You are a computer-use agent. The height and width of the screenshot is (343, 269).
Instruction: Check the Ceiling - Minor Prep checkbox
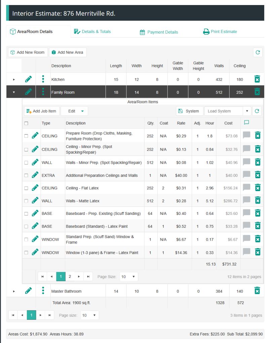pyautogui.click(x=26, y=150)
